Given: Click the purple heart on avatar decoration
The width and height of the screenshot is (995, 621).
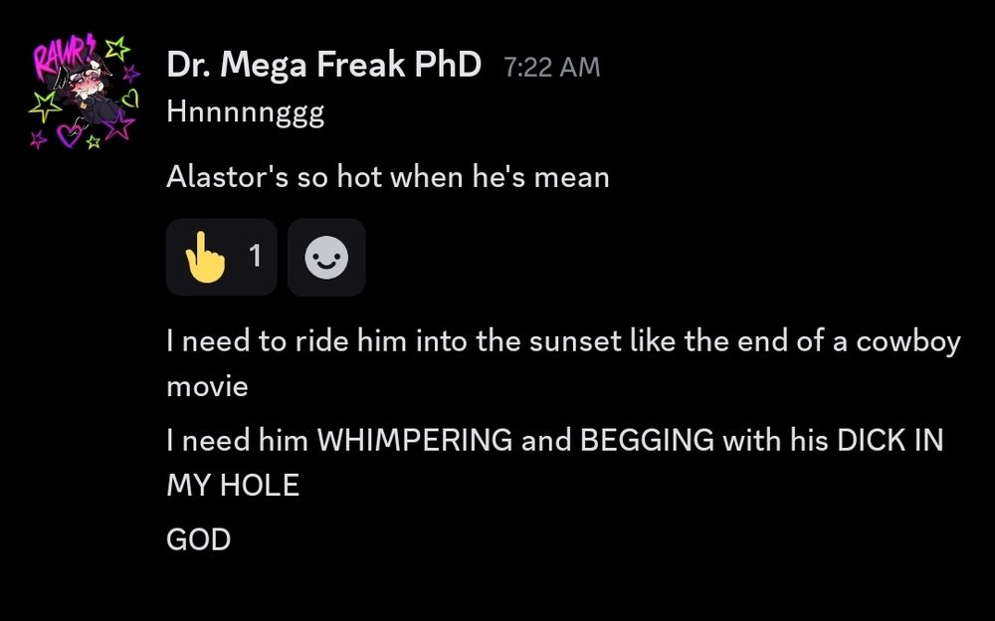Looking at the screenshot, I should pos(69,134).
